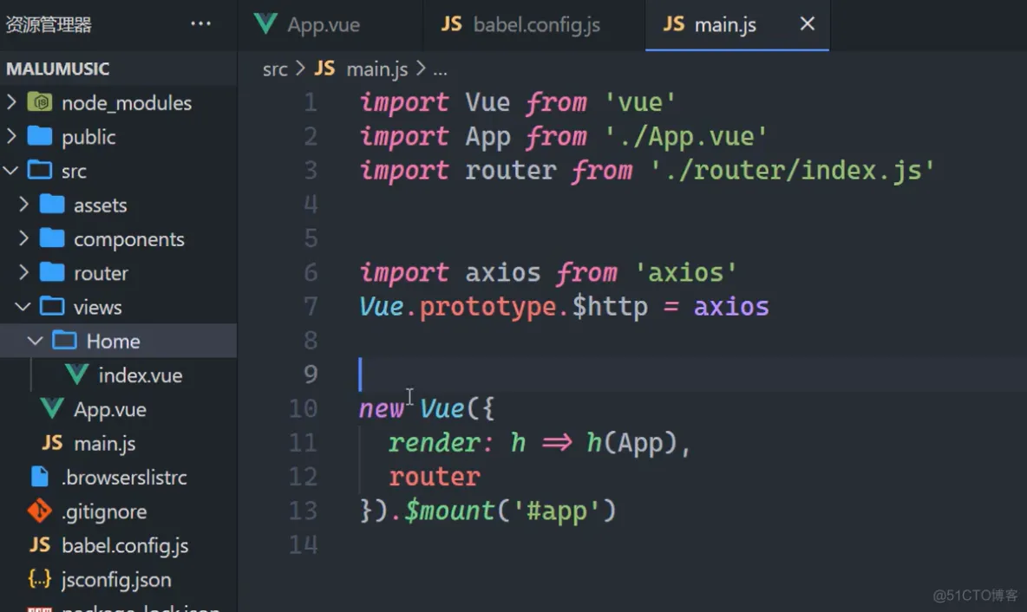Image resolution: width=1027 pixels, height=612 pixels.
Task: Click the $mount call on line 13
Action: pyautogui.click(x=448, y=511)
